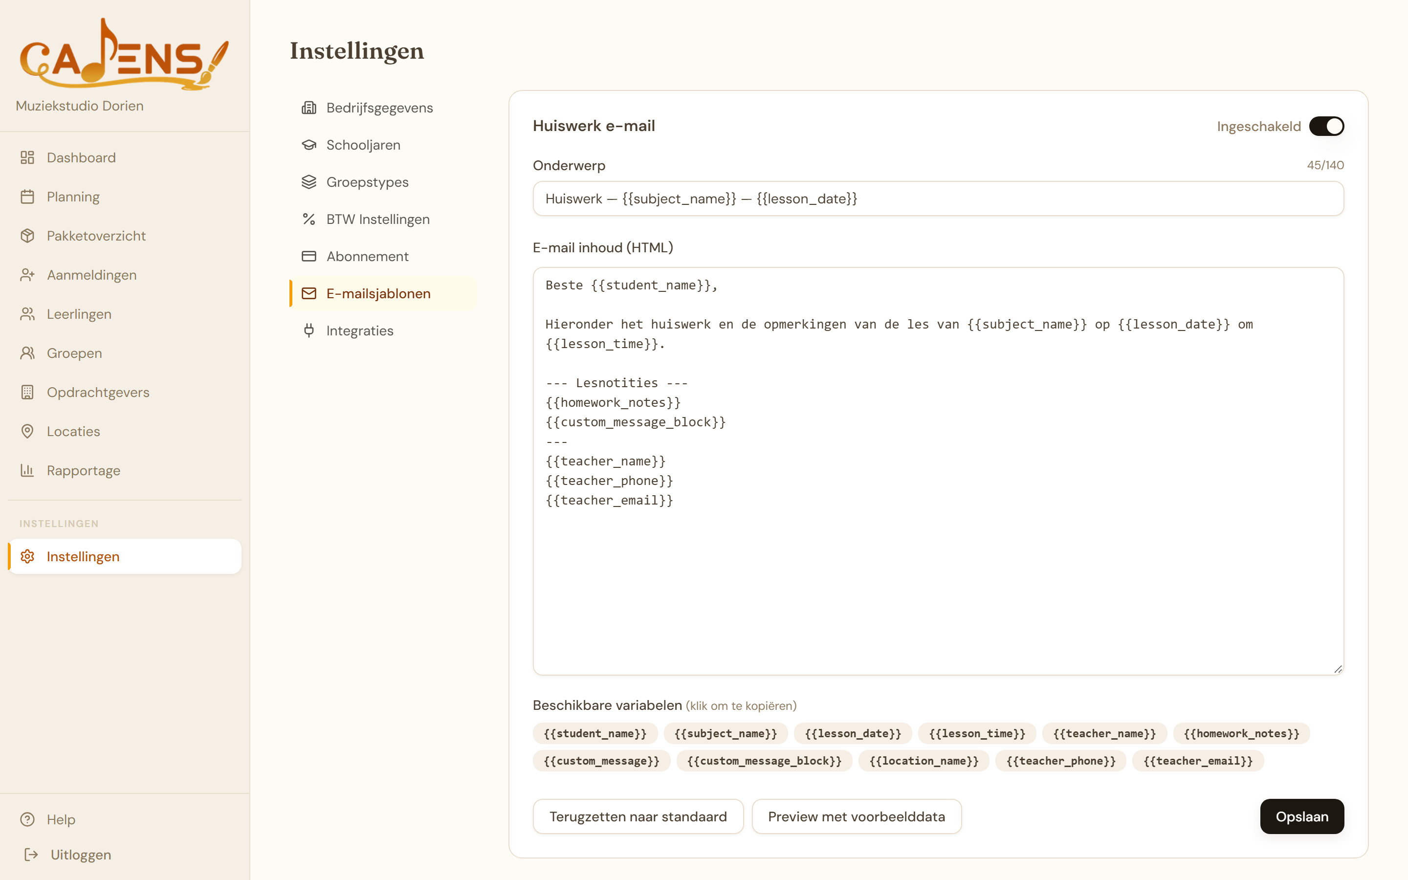
Task: Click the Groepen group icon
Action: click(27, 353)
